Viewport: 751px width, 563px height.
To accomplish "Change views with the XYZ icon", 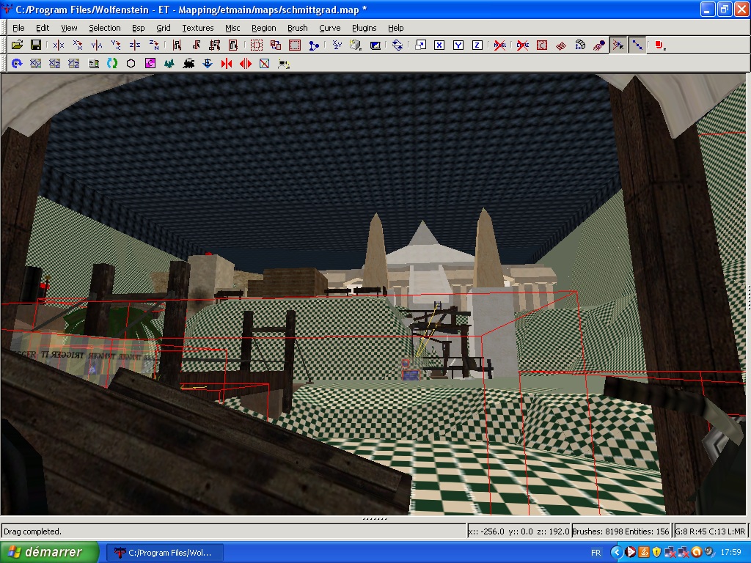I will point(337,45).
